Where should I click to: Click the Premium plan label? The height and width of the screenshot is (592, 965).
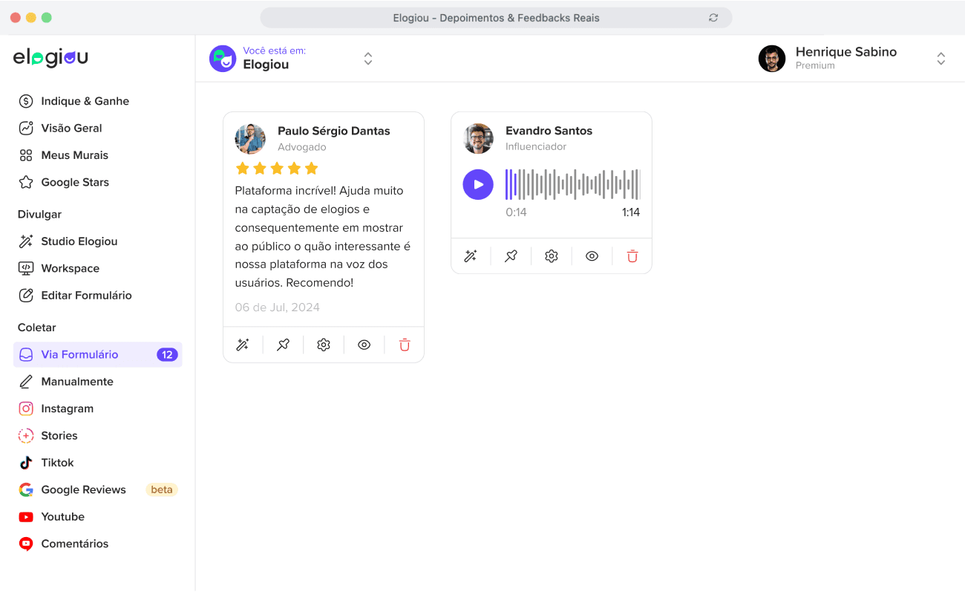coord(815,65)
